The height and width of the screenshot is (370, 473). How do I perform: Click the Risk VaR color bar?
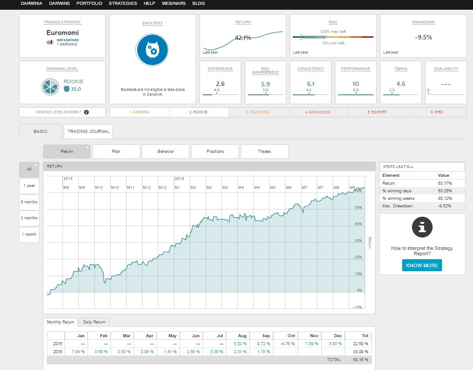[x=333, y=37]
